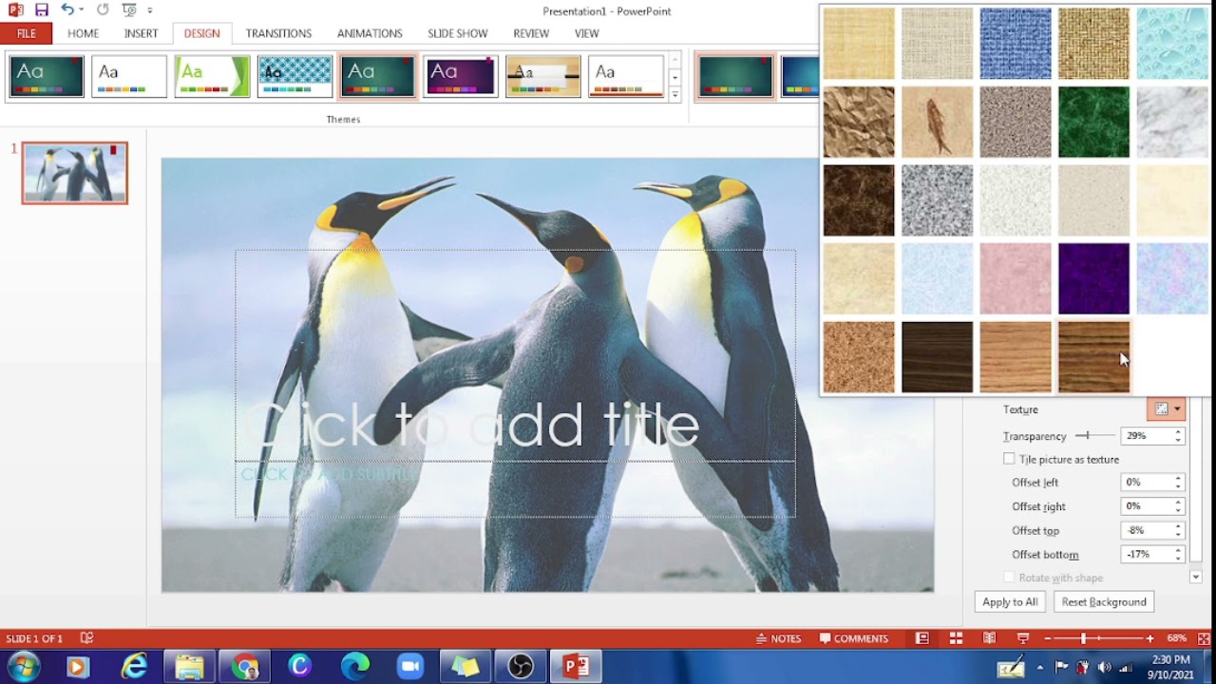Image resolution: width=1216 pixels, height=684 pixels.
Task: Open the VIEW tab
Action: pos(586,33)
